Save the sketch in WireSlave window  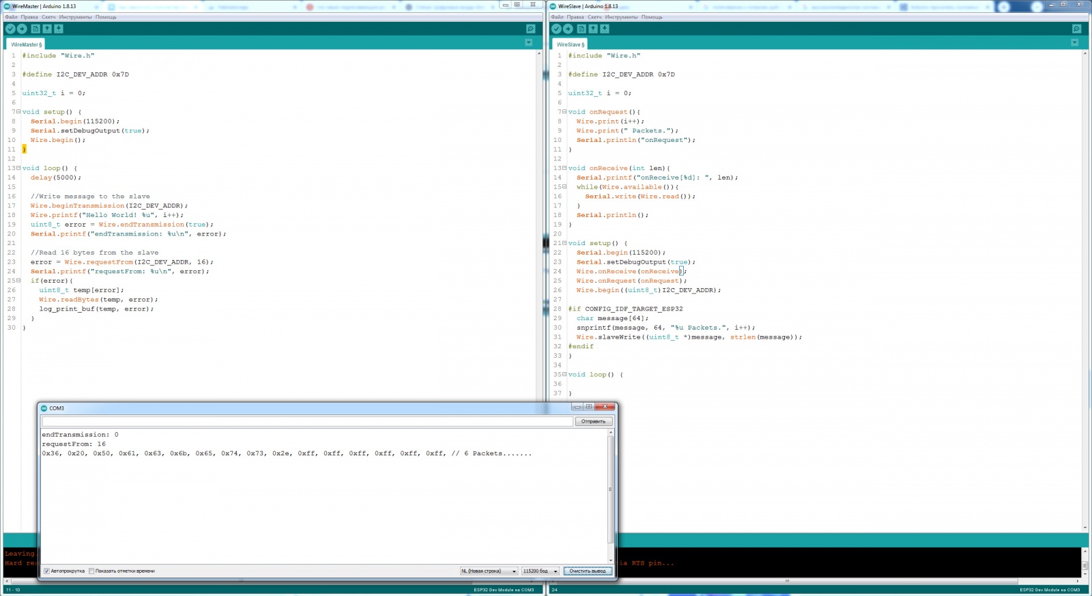[x=605, y=29]
